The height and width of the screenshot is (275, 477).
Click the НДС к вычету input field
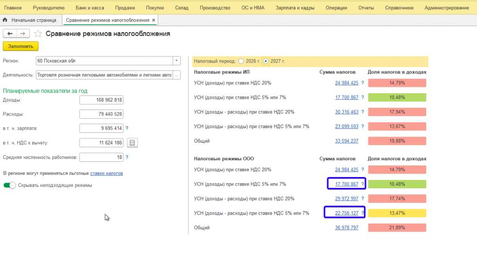101,143
